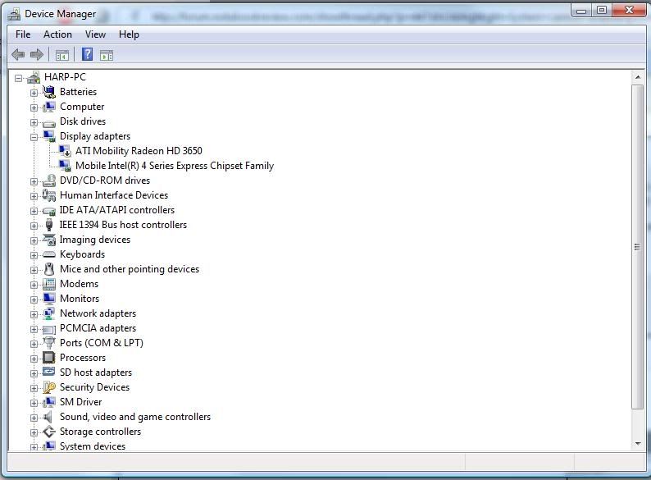Click the DVD/CD-ROM drives icon
Image resolution: width=651 pixels, height=480 pixels.
(49, 181)
